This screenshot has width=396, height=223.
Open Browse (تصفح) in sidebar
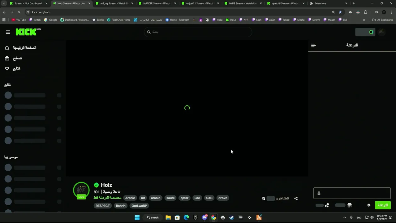tap(13, 58)
